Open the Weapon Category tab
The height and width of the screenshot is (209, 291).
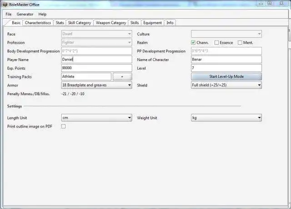(111, 23)
